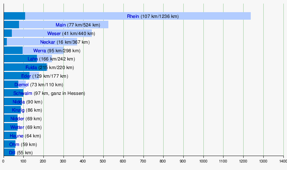This screenshot has width=287, height=170.
Task: Open the Weser link
Action: click(53, 34)
